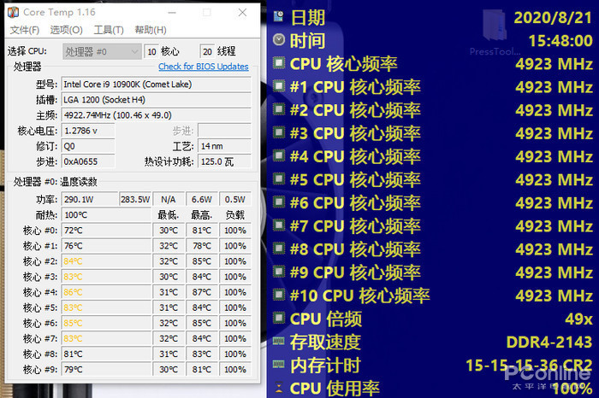Click the date value 2020/8/21
This screenshot has height=398, width=599.
(x=553, y=18)
